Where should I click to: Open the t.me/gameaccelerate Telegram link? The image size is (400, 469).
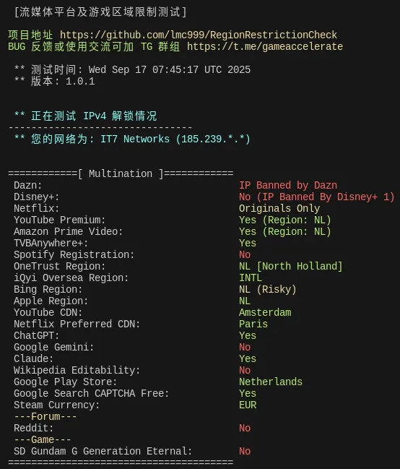click(265, 46)
